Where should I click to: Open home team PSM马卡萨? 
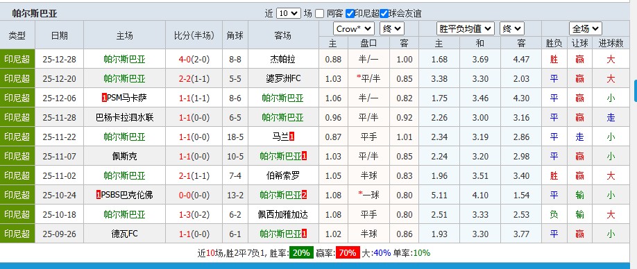tap(127, 98)
